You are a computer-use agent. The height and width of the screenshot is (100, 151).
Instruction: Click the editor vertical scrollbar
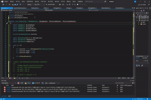134,44
